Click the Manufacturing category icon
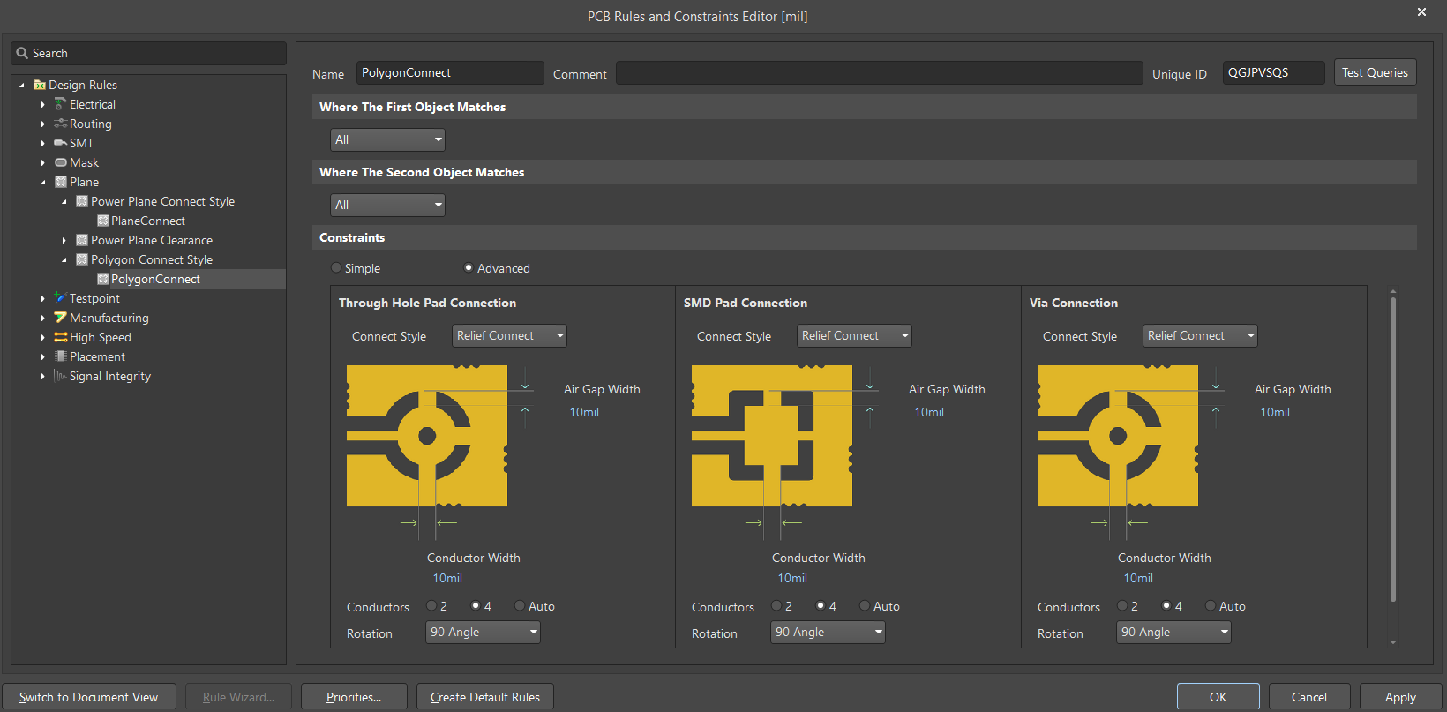The height and width of the screenshot is (712, 1447). click(60, 318)
